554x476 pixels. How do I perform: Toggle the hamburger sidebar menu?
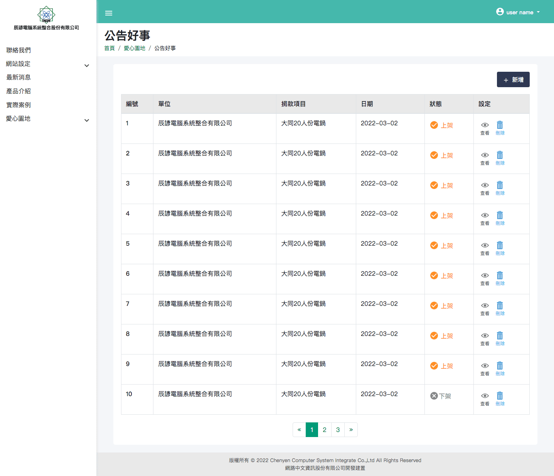pos(109,13)
